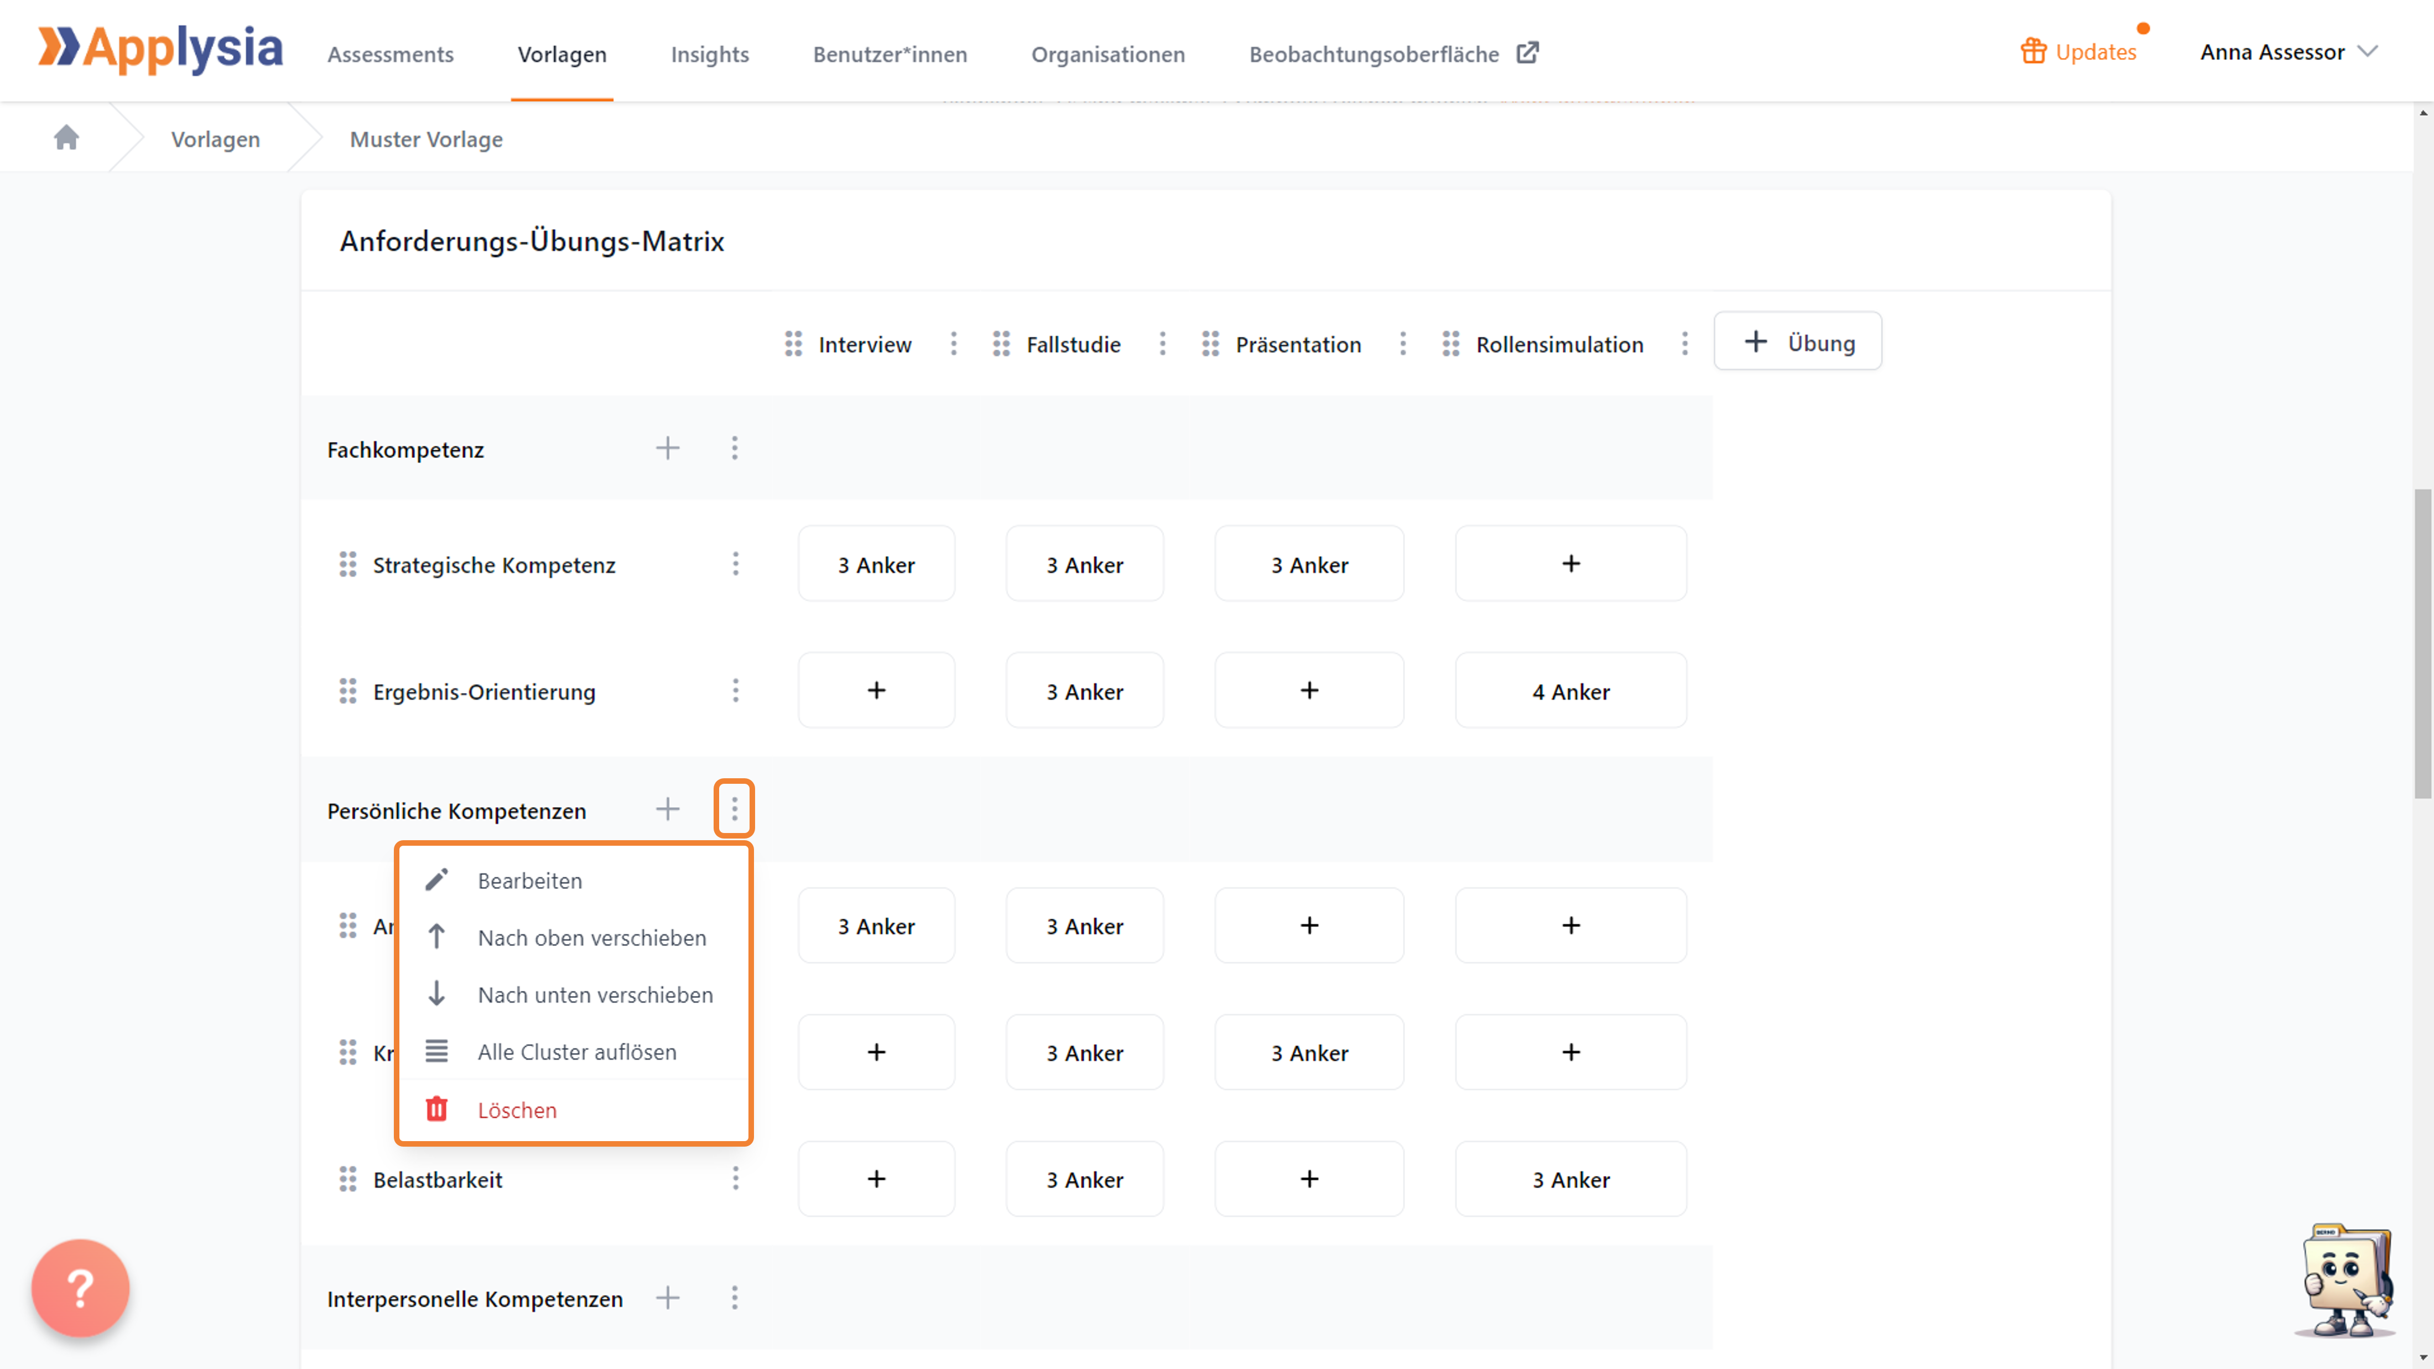Click drag handle of Belastbarkeit row
The image size is (2434, 1369).
pyautogui.click(x=348, y=1179)
